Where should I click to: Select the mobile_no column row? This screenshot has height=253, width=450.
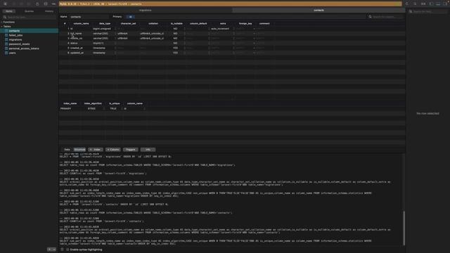click(x=232, y=39)
